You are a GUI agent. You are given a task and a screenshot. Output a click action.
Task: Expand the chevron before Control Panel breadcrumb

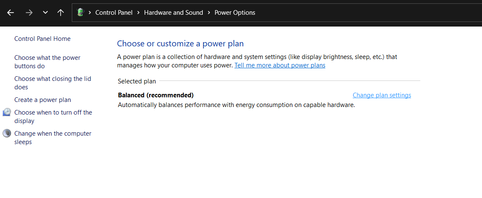90,13
